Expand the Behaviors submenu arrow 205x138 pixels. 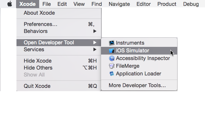tap(95, 31)
